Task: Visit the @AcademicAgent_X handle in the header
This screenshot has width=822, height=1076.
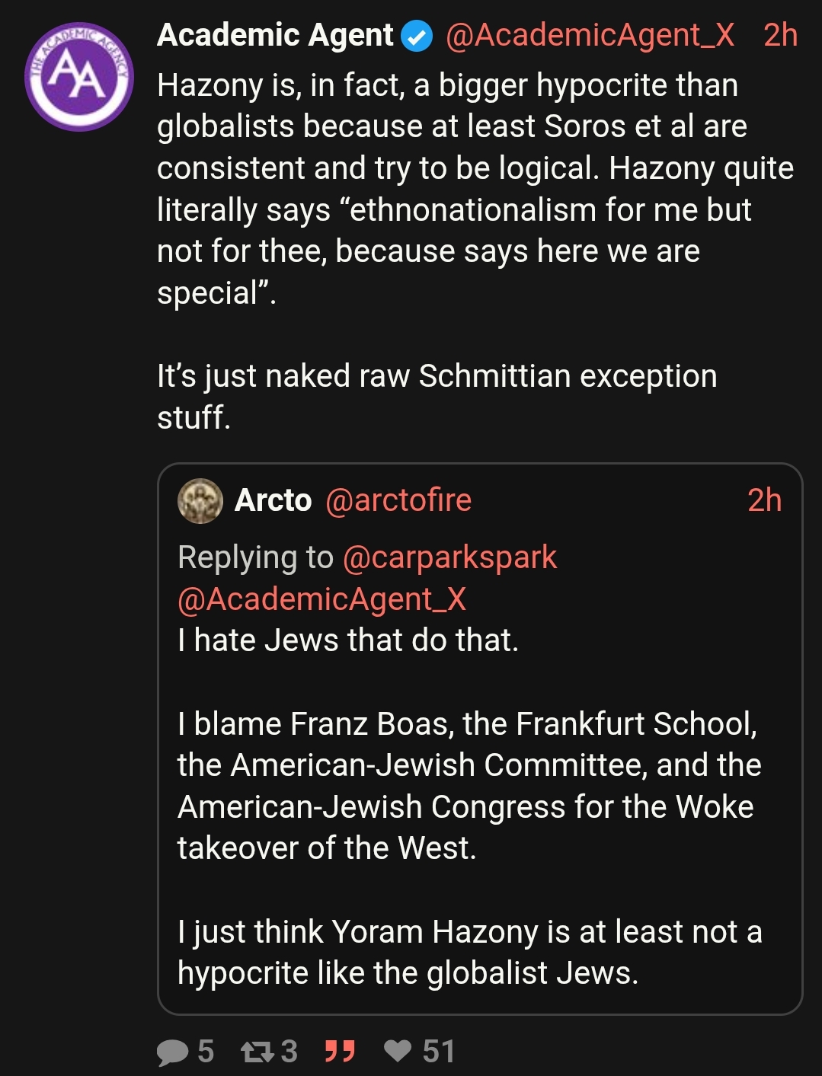Action: (590, 35)
